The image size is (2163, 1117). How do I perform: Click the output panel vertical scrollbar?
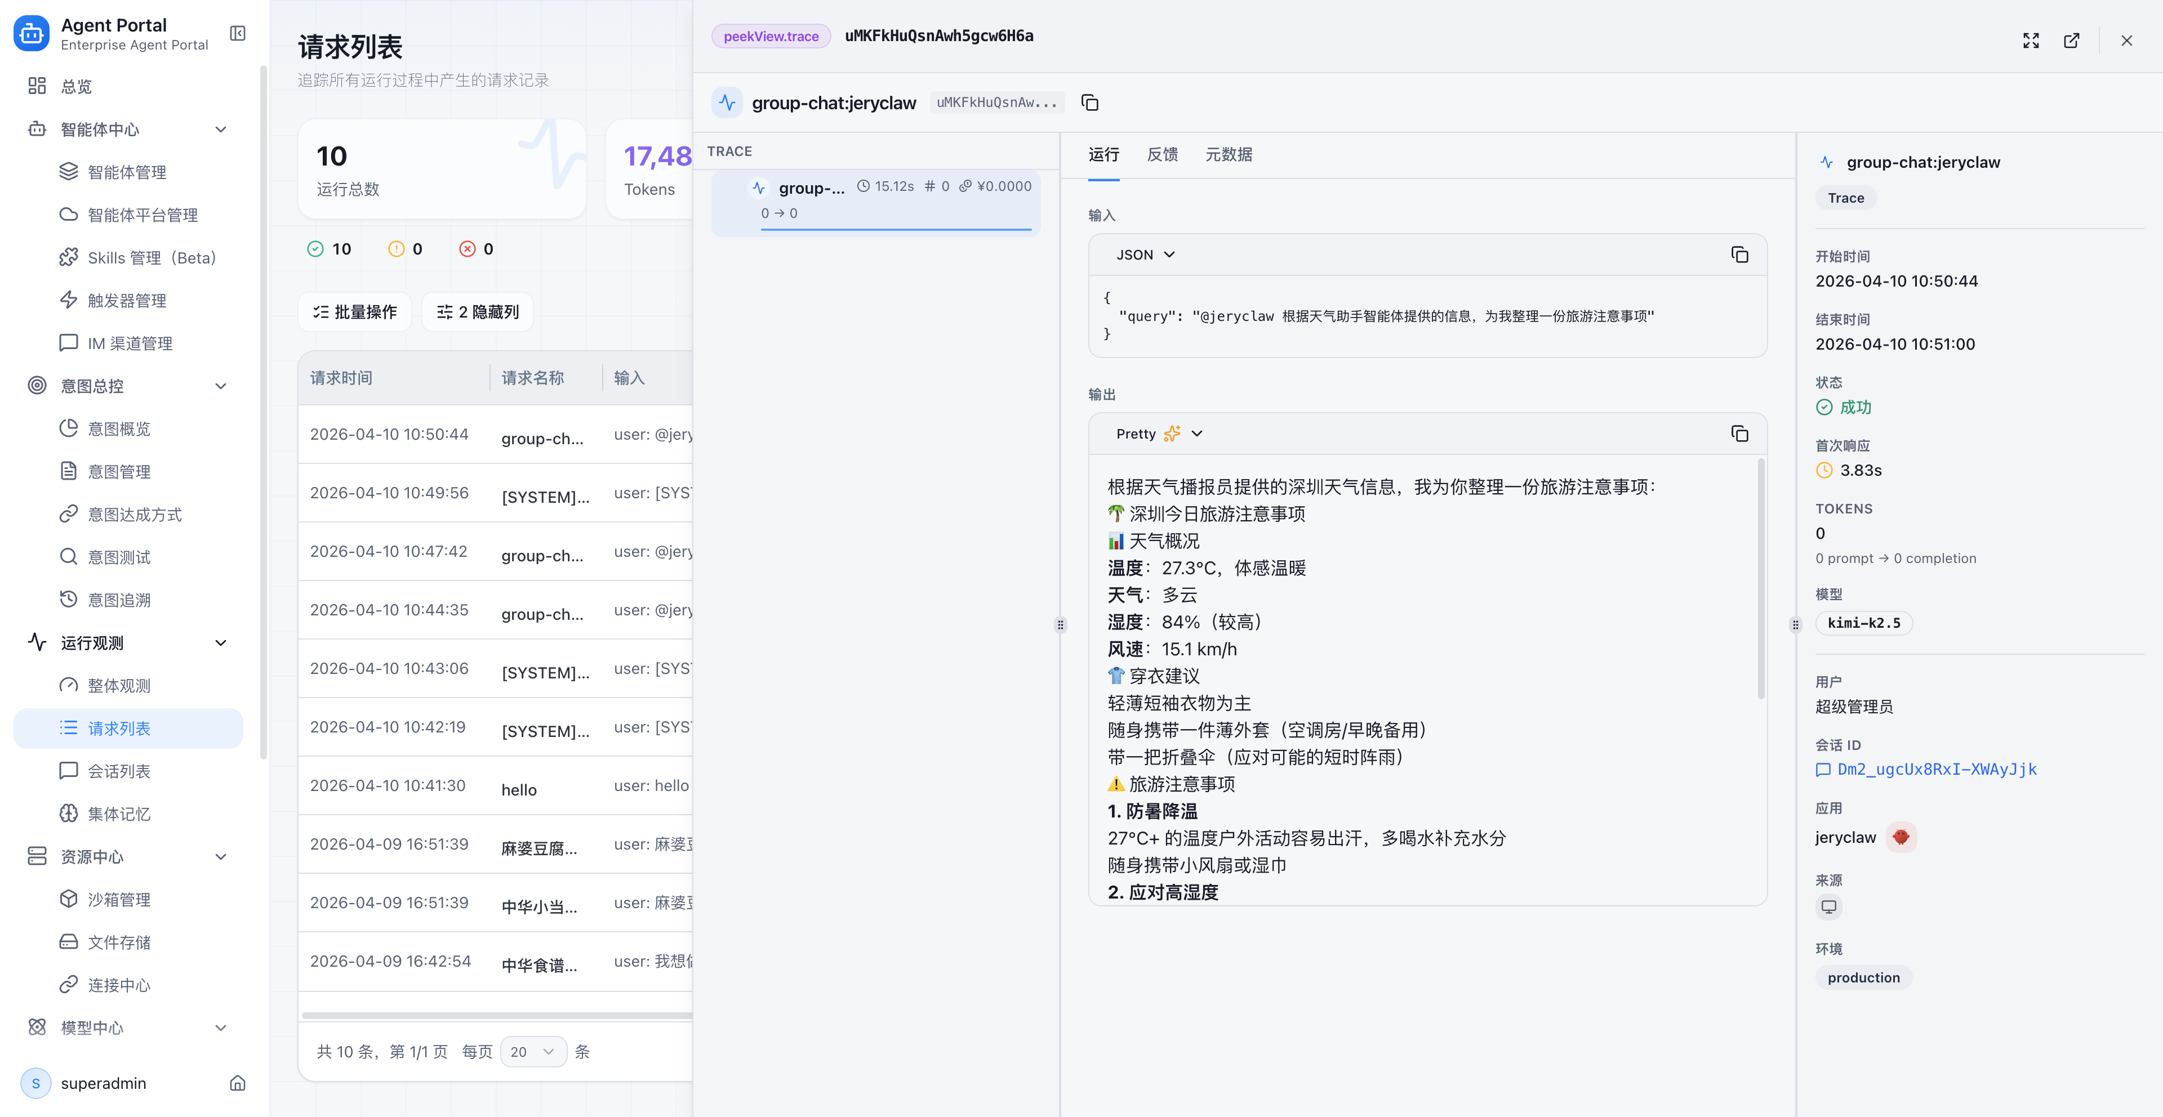pyautogui.click(x=1761, y=579)
